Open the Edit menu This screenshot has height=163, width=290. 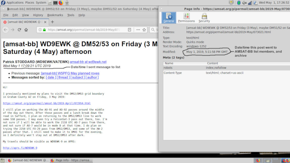pos(15,15)
